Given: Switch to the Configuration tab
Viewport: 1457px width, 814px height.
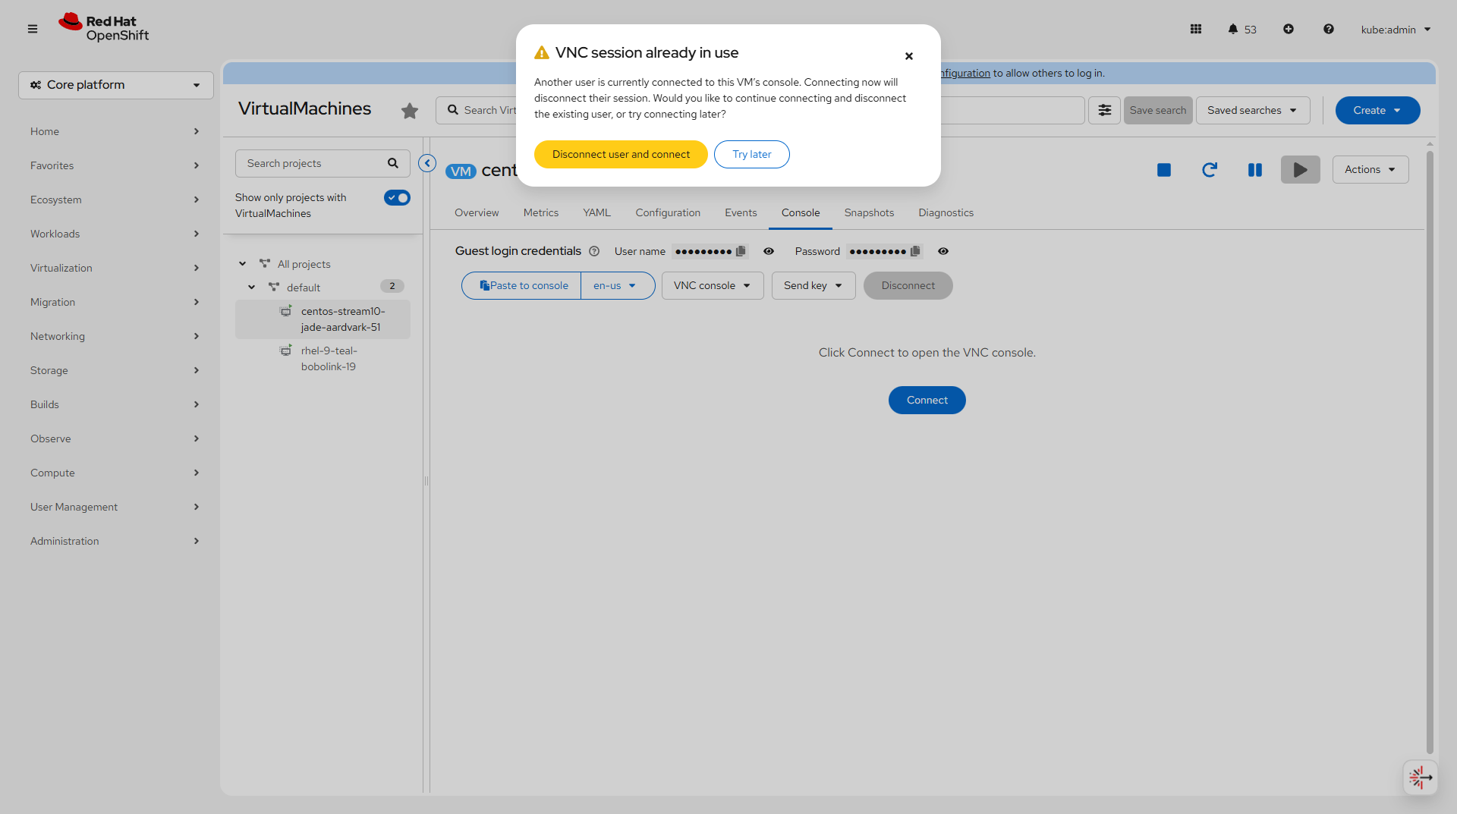Looking at the screenshot, I should tap(668, 212).
